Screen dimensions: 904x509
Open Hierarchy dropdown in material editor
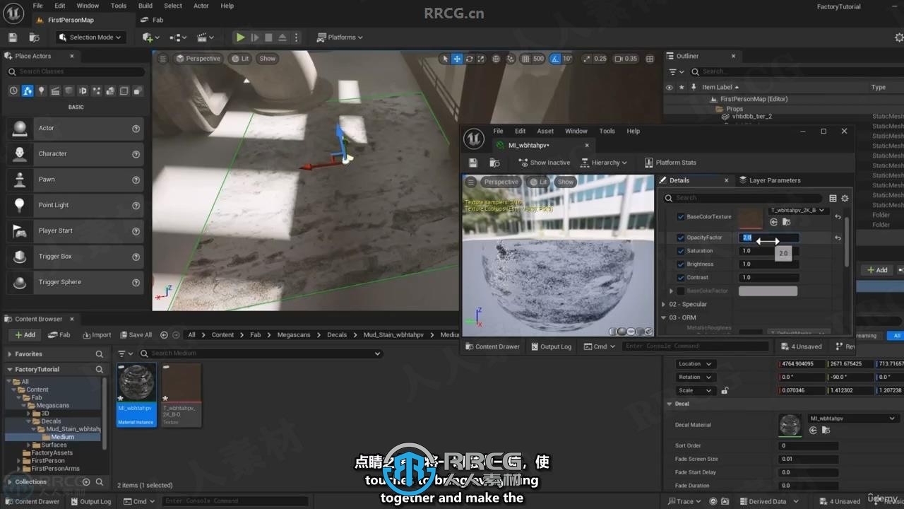604,163
